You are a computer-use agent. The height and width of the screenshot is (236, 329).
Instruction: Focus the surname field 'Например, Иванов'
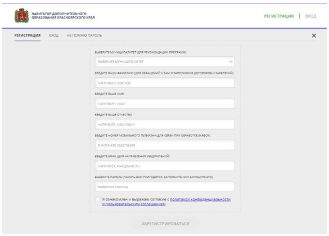click(x=165, y=83)
